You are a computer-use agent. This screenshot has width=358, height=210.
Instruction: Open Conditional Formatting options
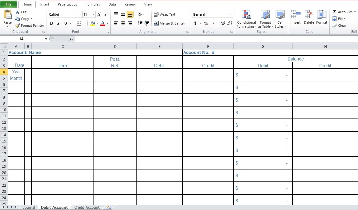coord(246,19)
